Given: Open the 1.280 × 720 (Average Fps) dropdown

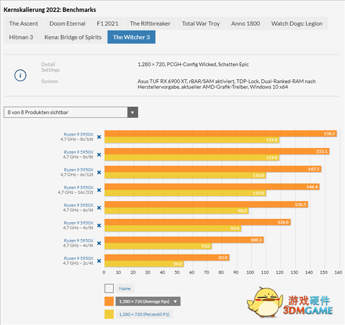Looking at the screenshot, I should click(148, 301).
